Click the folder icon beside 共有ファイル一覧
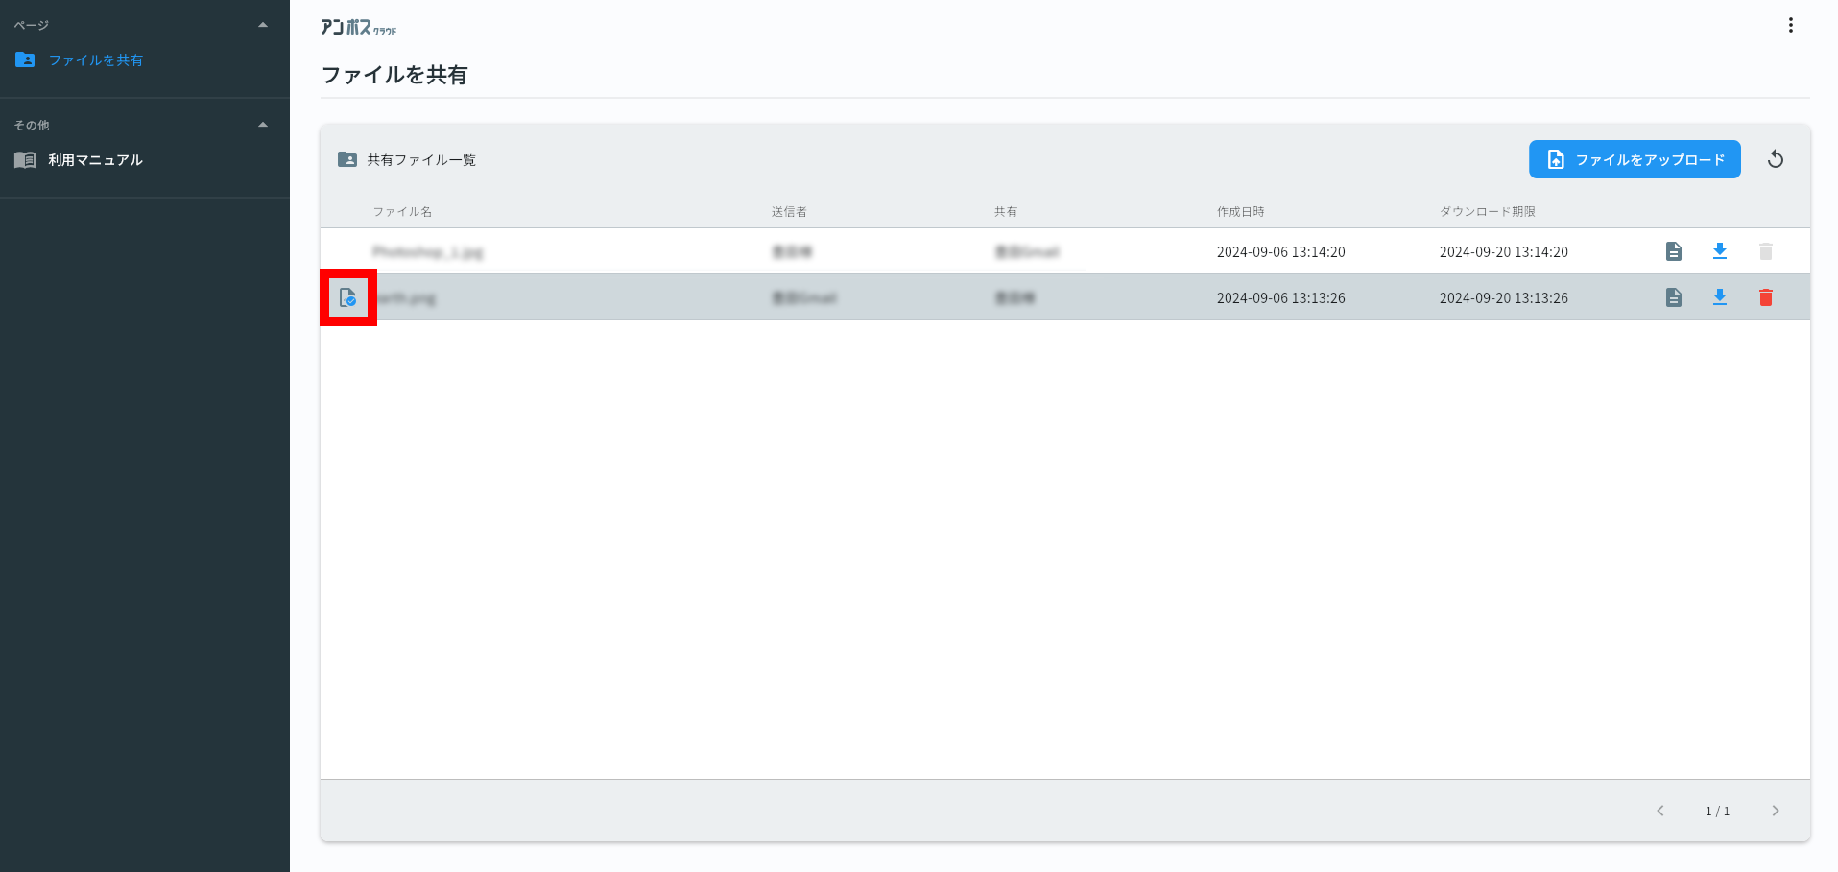The image size is (1838, 872). click(x=347, y=159)
